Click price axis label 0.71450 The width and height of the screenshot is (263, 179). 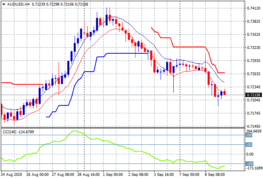pyautogui.click(x=253, y=126)
